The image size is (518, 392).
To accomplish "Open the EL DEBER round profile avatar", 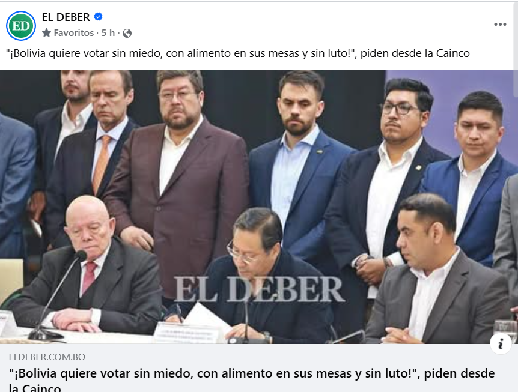I will 21,26.
